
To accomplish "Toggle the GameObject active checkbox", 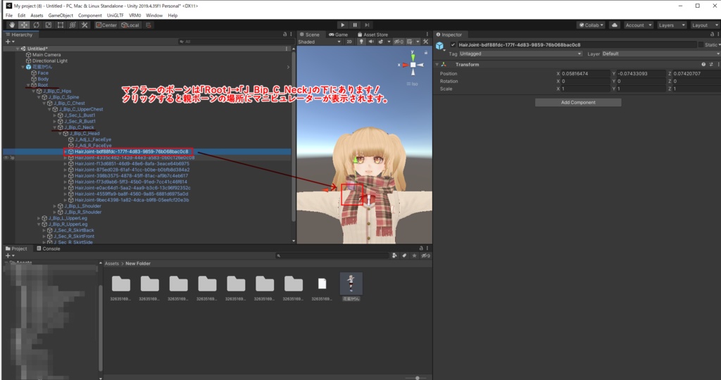I will point(453,44).
